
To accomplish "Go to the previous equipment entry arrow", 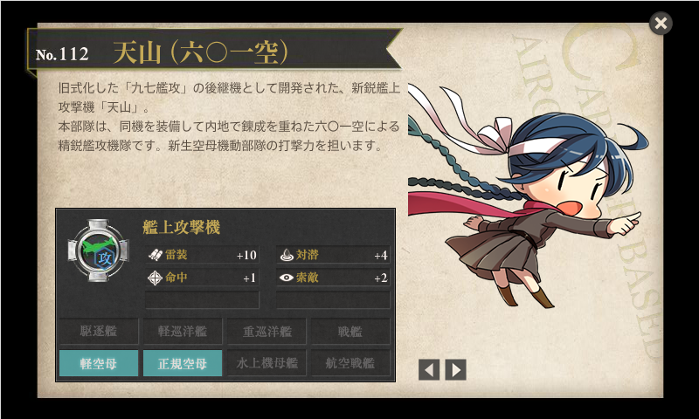I will [429, 369].
